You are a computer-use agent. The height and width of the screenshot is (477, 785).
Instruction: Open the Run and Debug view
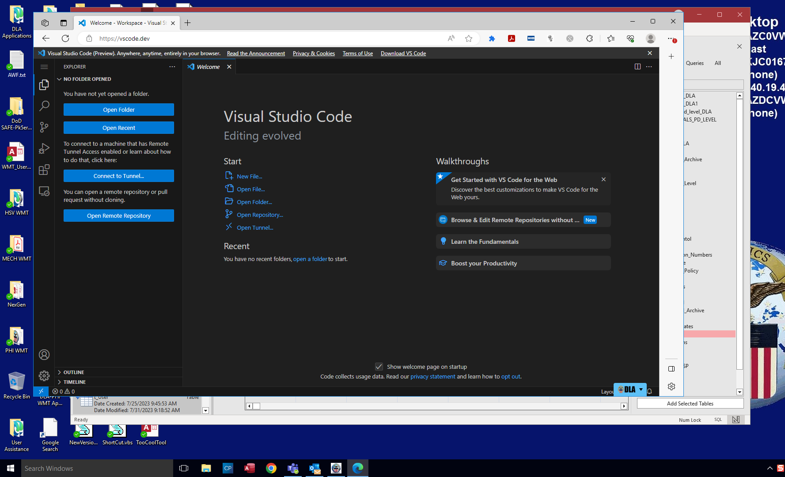click(x=44, y=148)
